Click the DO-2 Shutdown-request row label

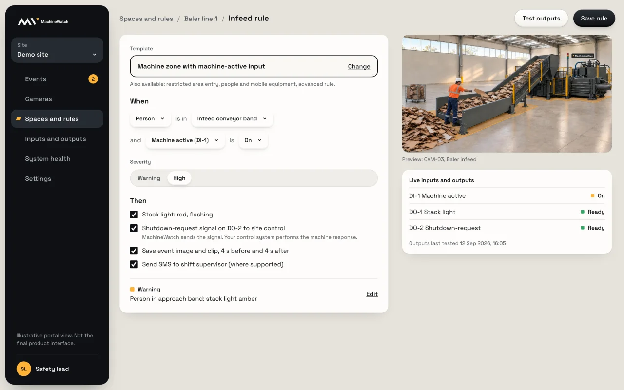coord(445,228)
